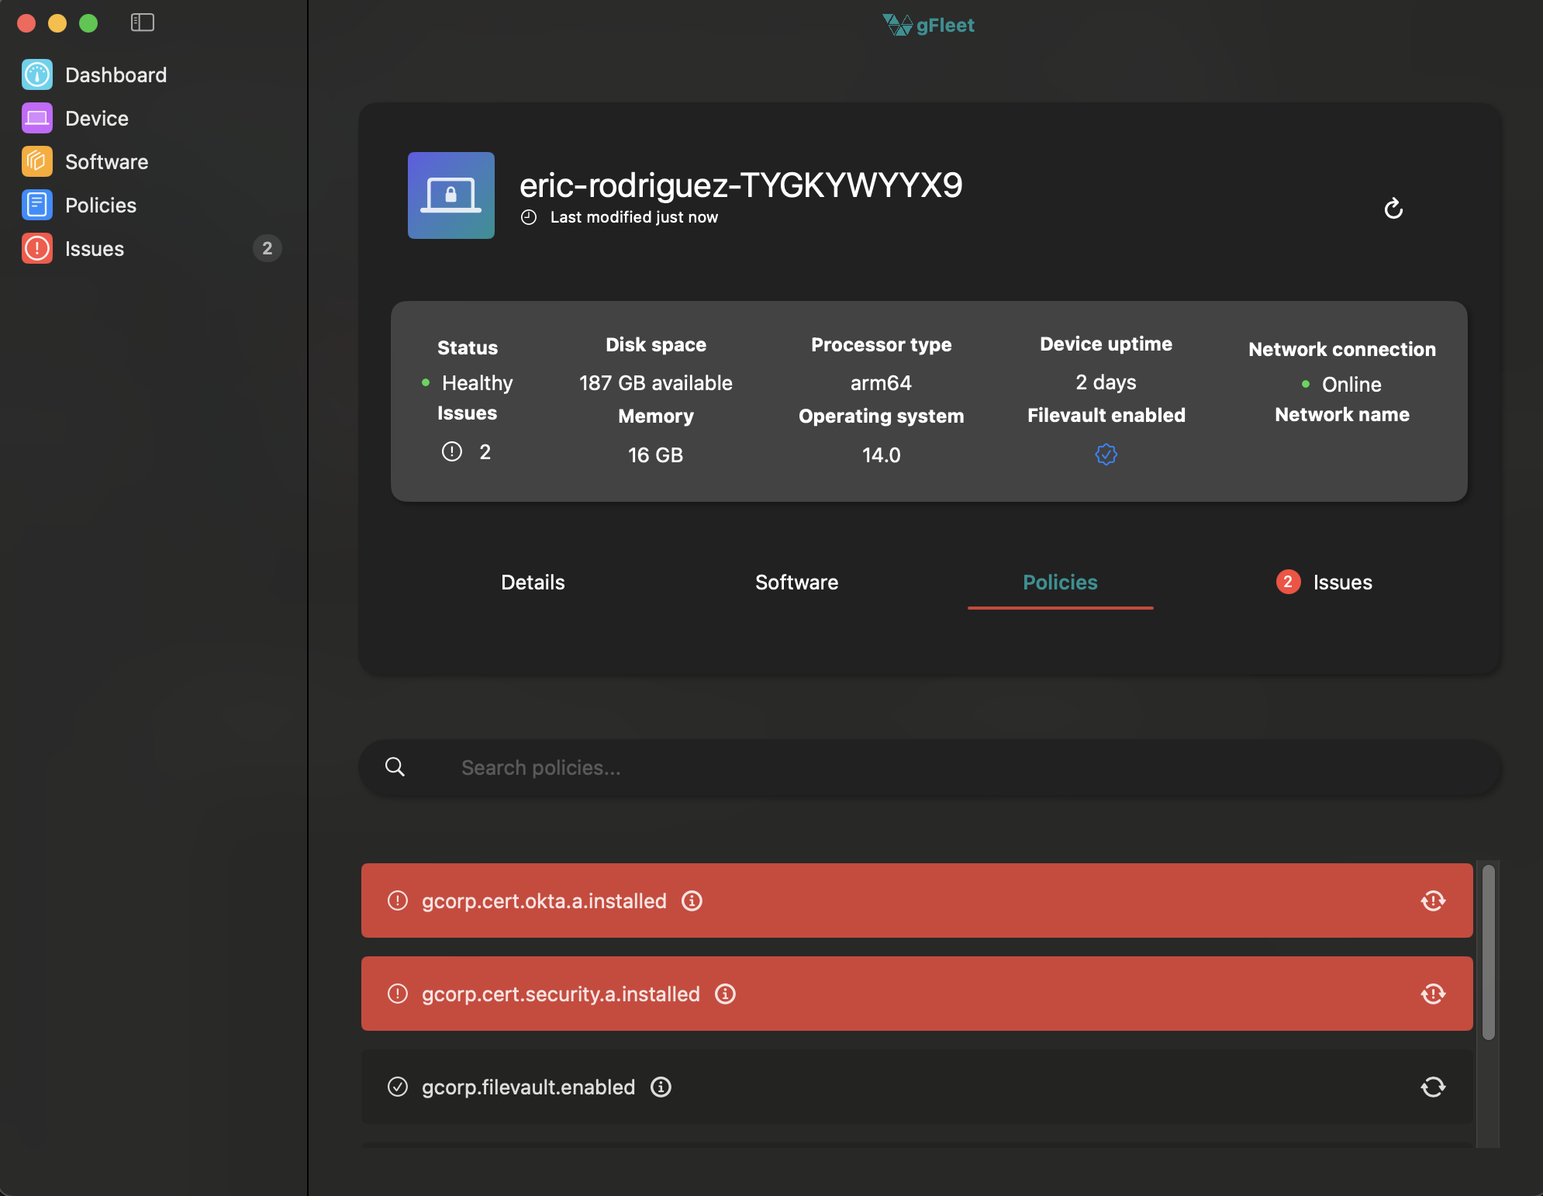Select the Device sidebar item

pos(96,119)
